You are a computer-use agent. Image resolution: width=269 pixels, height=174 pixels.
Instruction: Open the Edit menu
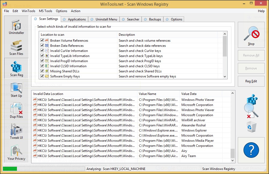point(15,11)
